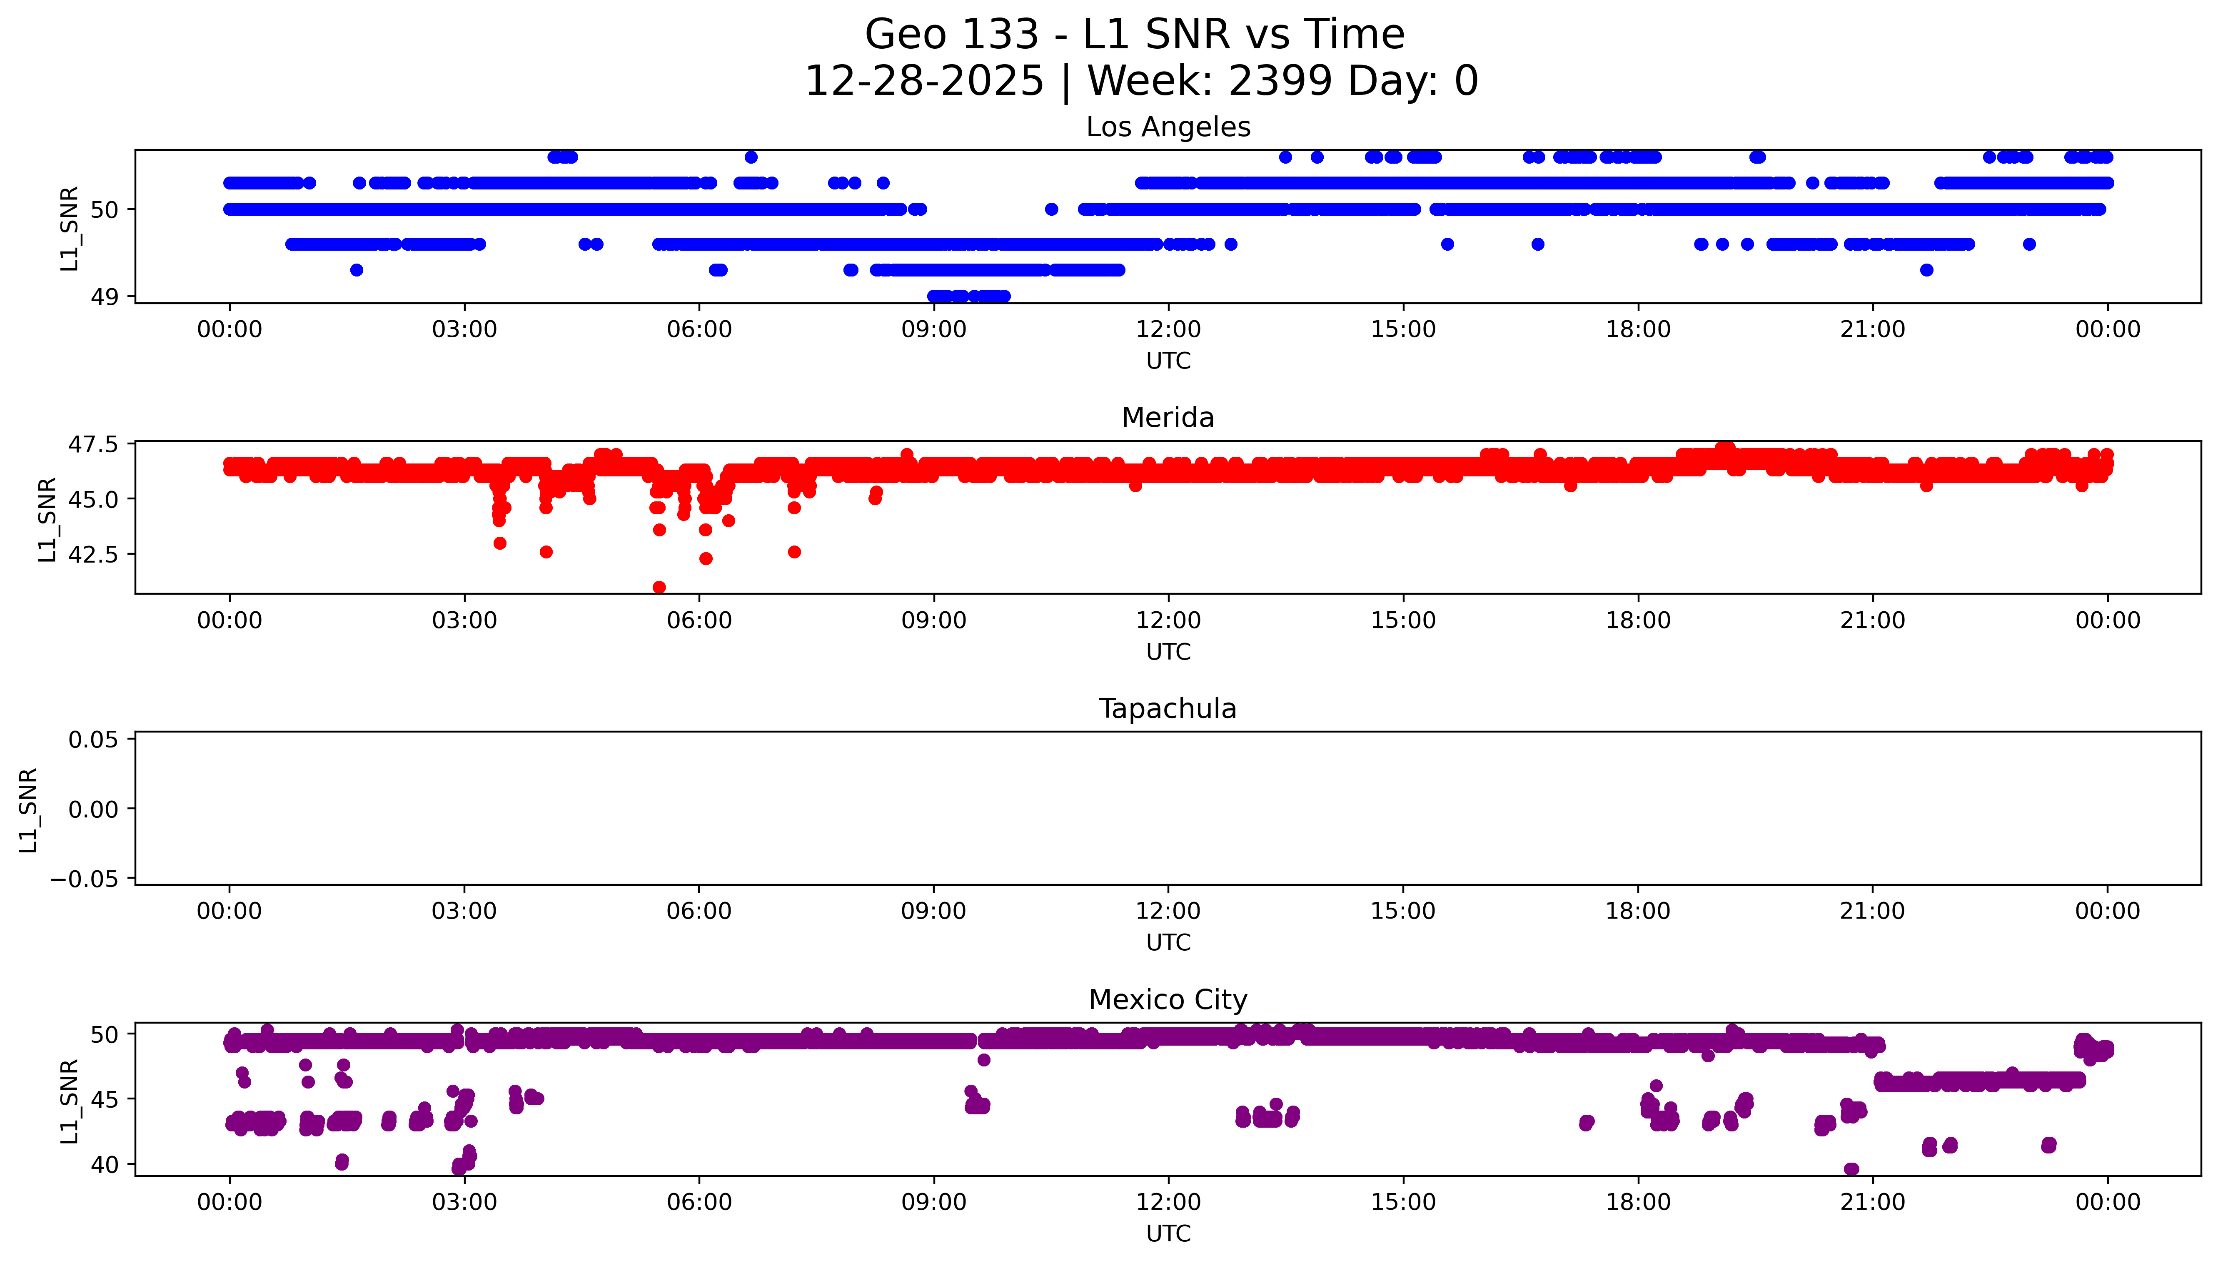This screenshot has height=1263, width=2218.
Task: Click the 'Mexico City' subplot title
Action: coord(1168,1000)
